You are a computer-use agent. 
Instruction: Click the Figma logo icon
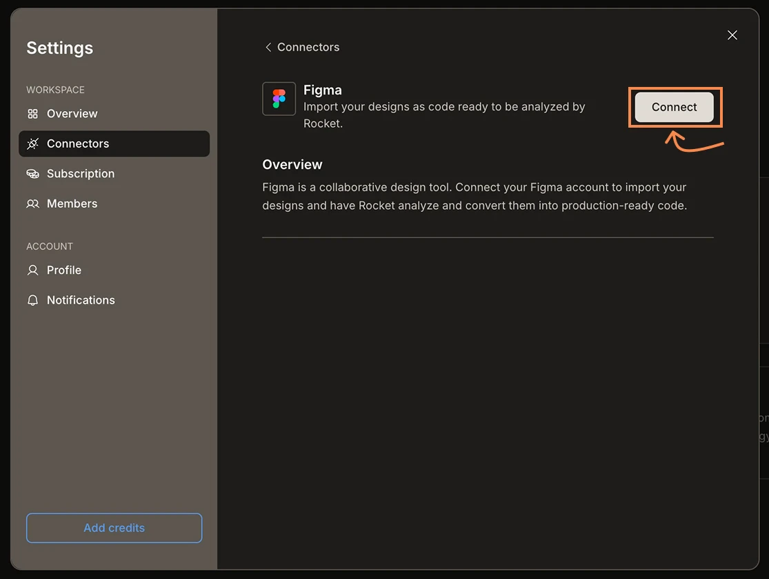click(279, 99)
